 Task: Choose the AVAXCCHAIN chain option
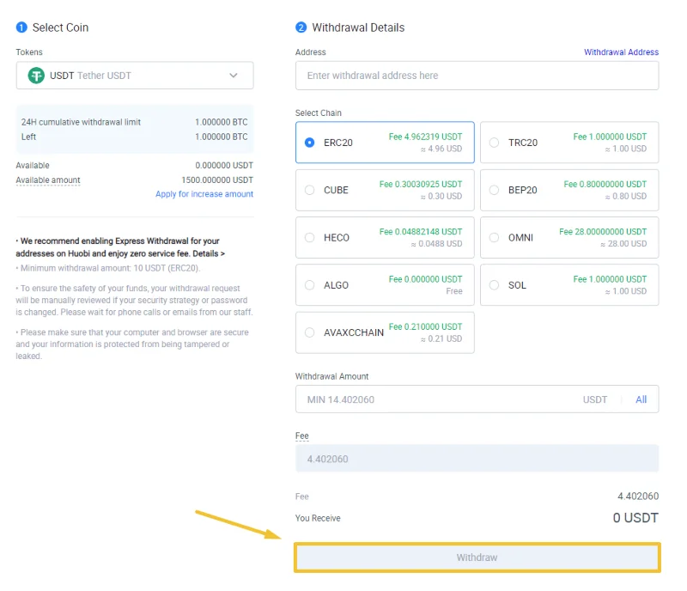point(385,332)
